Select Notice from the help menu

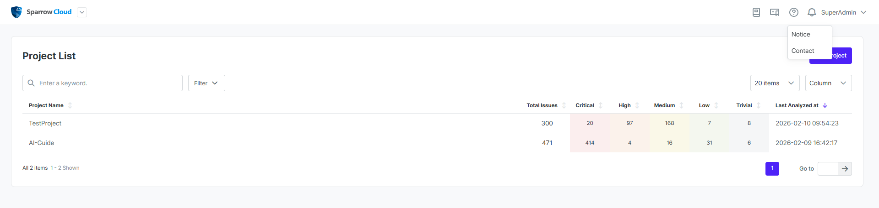click(801, 34)
